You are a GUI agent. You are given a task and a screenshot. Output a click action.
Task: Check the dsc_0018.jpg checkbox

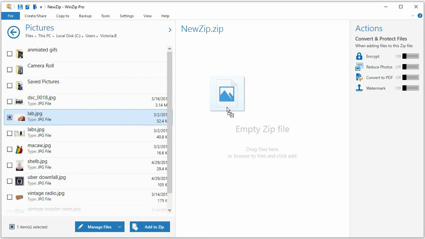(10, 102)
